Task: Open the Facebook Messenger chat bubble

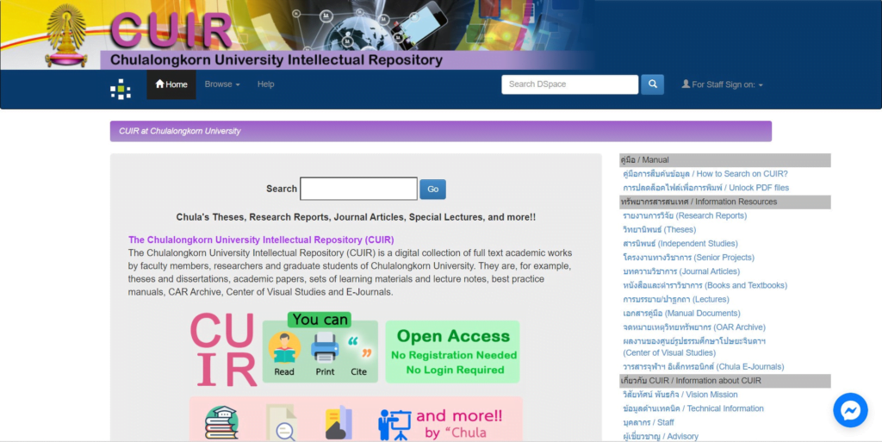Action: [850, 410]
